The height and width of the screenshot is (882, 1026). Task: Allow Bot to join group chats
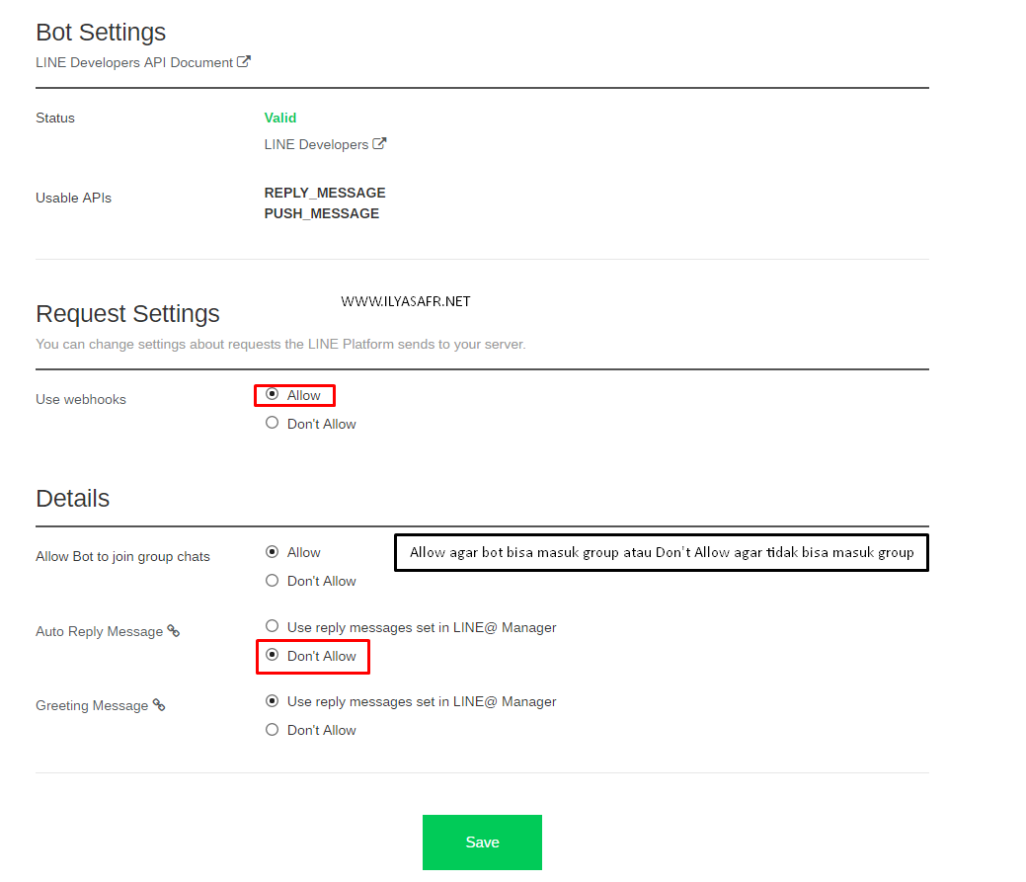pos(273,551)
